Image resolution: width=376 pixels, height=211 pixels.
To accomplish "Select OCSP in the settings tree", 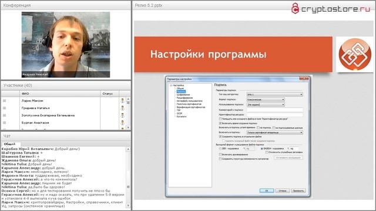I will pyautogui.click(x=179, y=113).
